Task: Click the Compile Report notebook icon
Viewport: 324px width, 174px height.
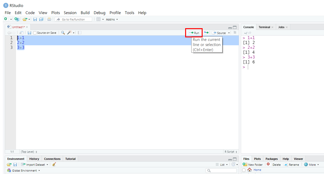Action: 80,32
